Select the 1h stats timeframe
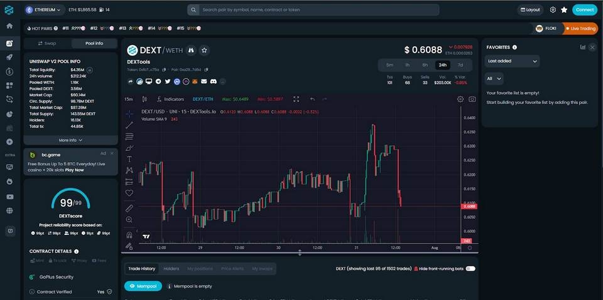This screenshot has height=300, width=603. [407, 65]
